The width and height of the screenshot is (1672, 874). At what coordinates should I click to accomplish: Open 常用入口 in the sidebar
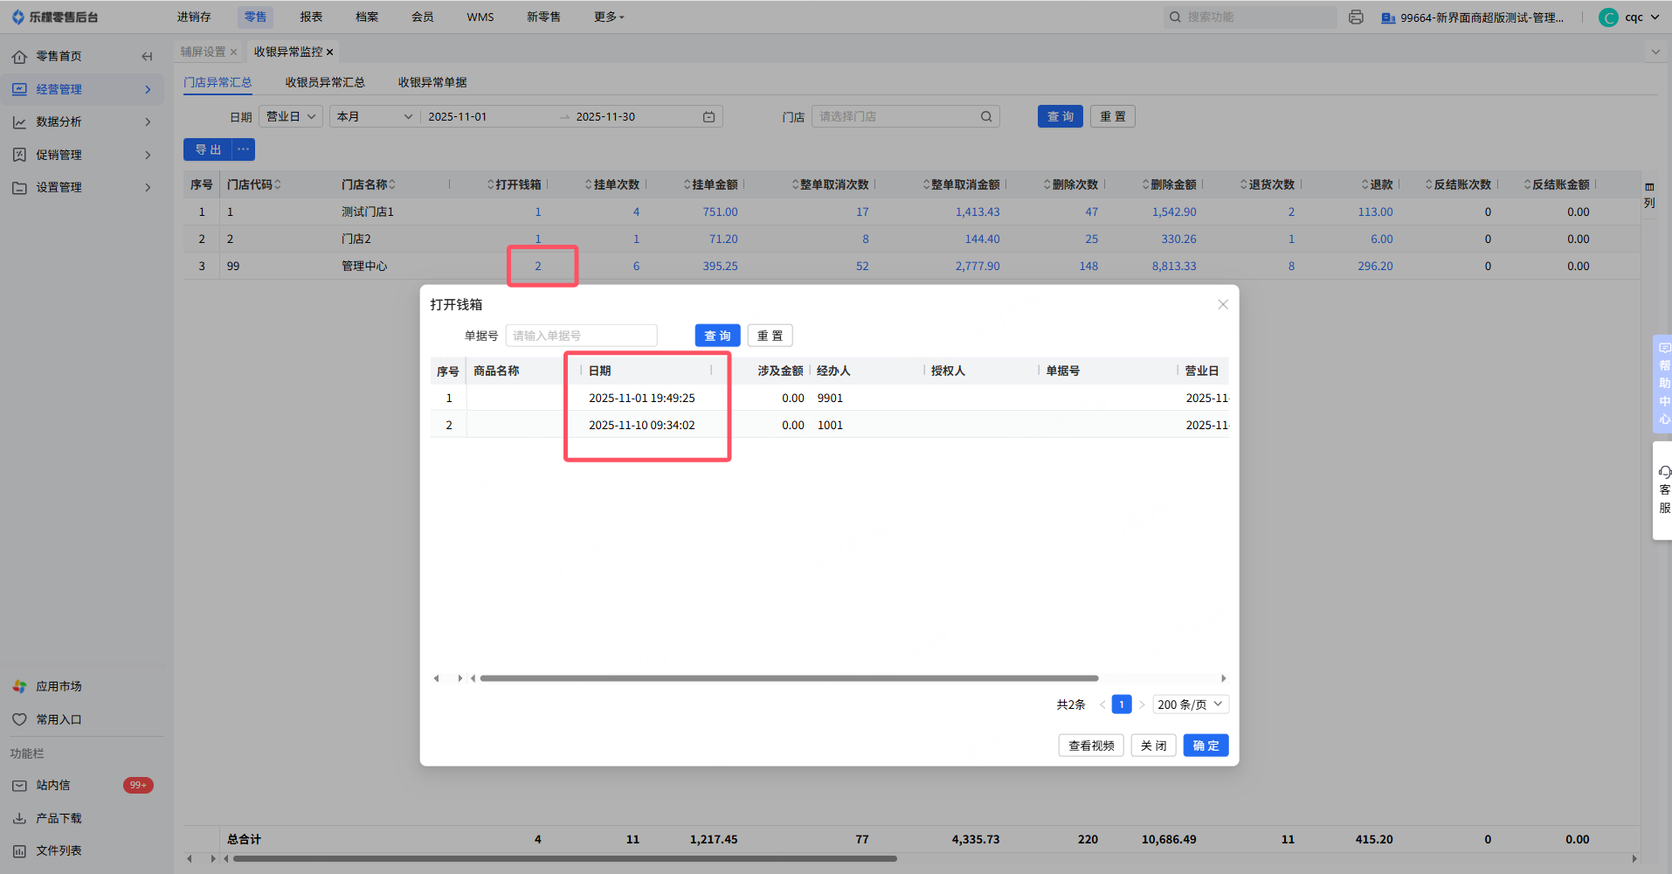[x=59, y=720]
